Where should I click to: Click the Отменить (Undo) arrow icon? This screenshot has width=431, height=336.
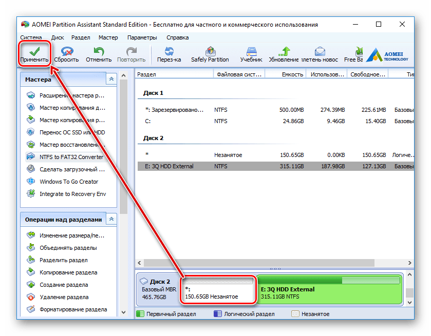coord(99,51)
